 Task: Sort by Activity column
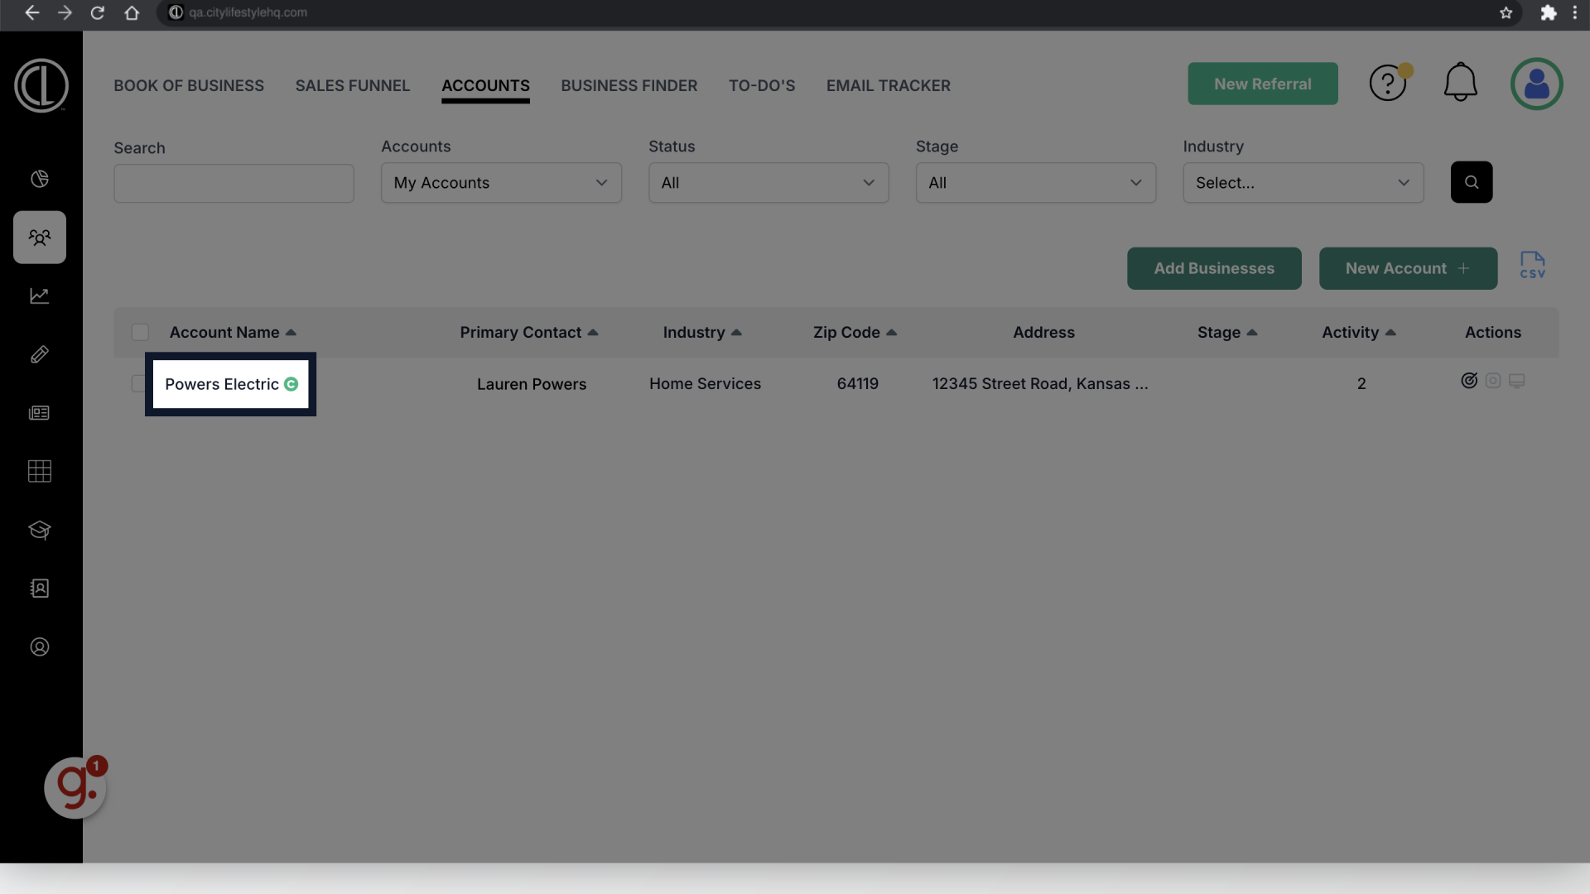click(1359, 332)
